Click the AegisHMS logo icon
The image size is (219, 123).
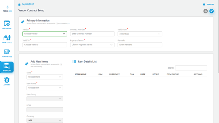(x=7, y=7)
